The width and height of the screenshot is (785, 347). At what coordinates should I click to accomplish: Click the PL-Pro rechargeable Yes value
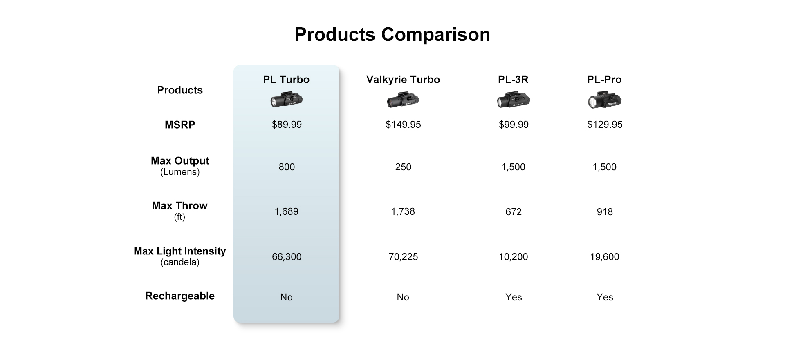coord(605,297)
